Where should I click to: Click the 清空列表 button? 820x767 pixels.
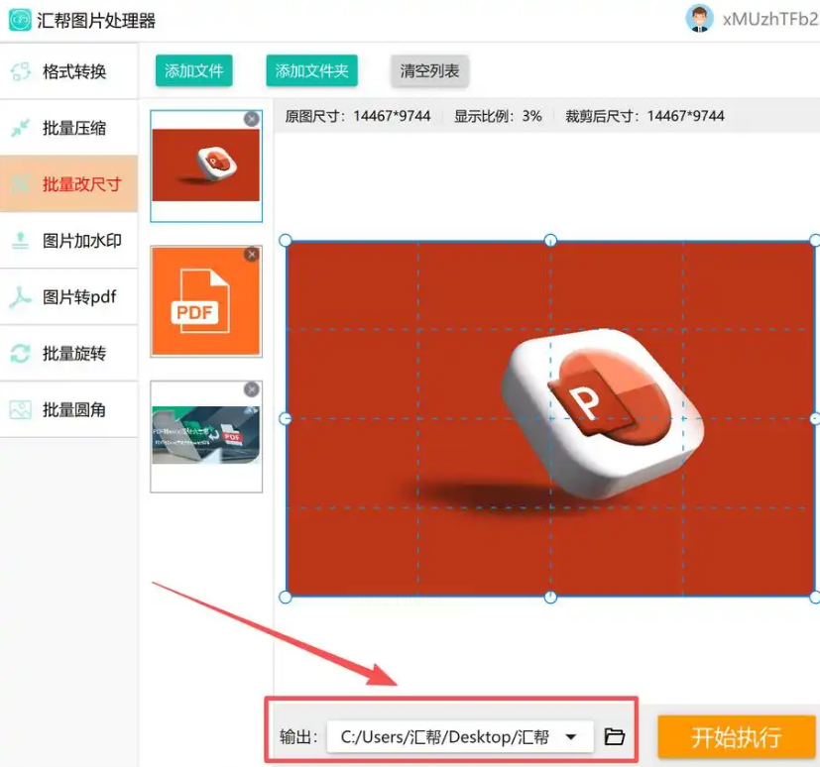tap(430, 70)
